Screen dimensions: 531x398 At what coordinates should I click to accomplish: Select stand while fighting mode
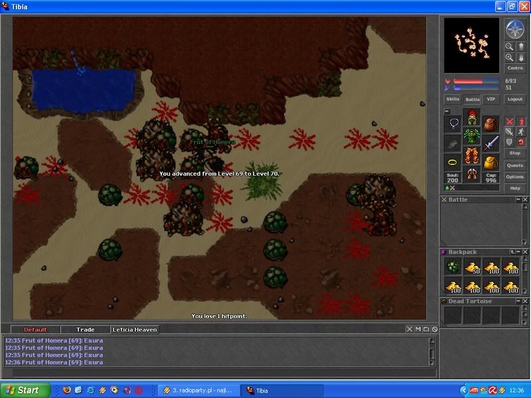(521, 121)
